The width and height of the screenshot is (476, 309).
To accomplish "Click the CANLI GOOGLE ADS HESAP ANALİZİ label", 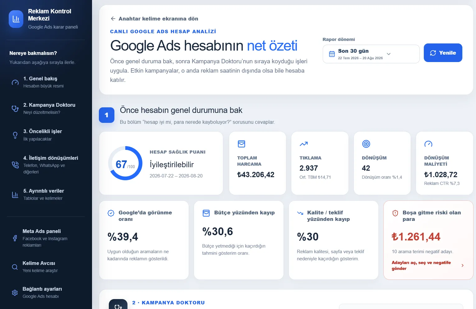I will point(163,32).
